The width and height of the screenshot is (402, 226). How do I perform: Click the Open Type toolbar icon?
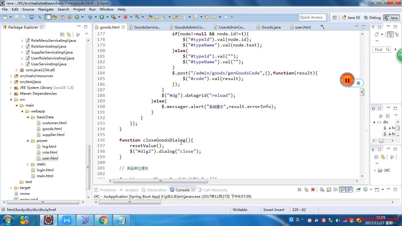coord(150,17)
